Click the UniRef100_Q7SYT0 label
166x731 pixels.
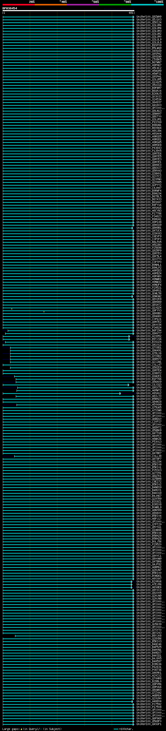tap(149, 630)
